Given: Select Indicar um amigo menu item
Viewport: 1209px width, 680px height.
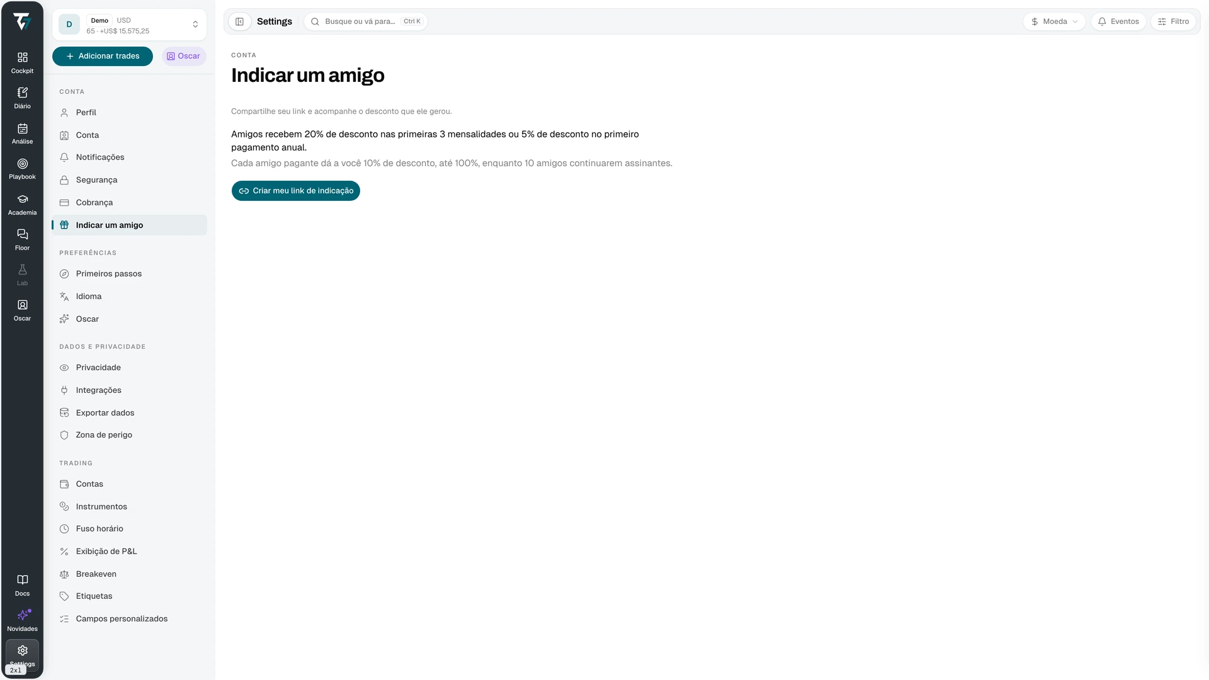Looking at the screenshot, I should [129, 225].
